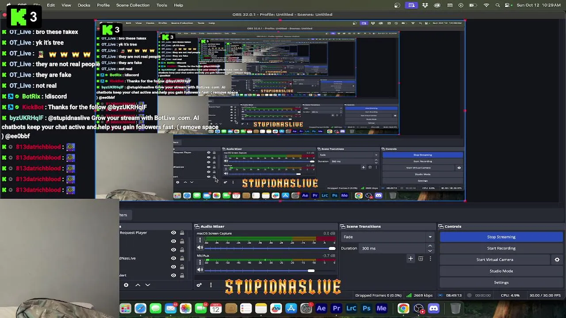Open Advanced Audio Properties gear in the mixer
566x318 pixels.
pos(199,285)
